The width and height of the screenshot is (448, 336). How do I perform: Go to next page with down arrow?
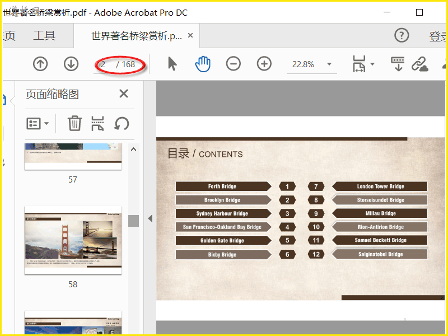tap(71, 64)
